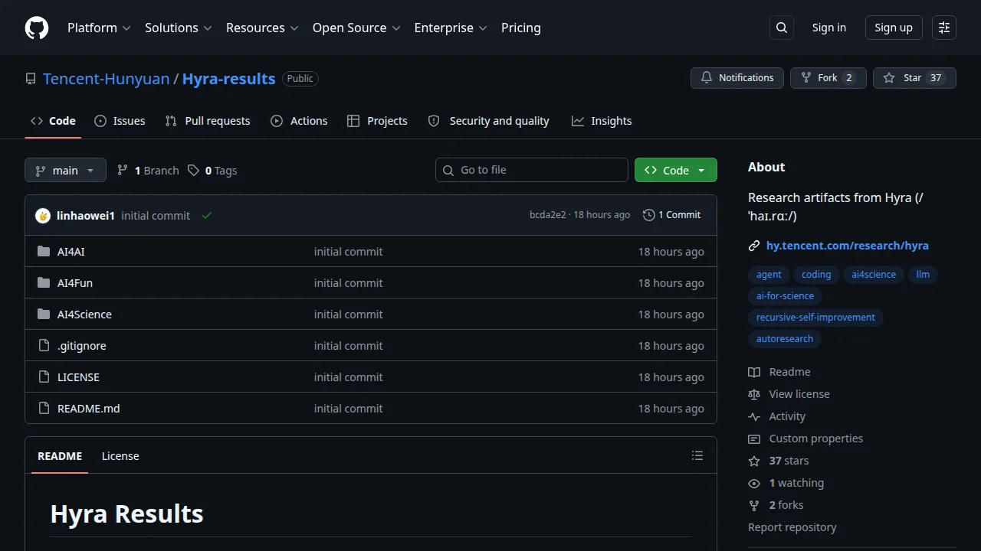The image size is (981, 551).
Task: Expand the Solutions menu
Action: pos(178,28)
